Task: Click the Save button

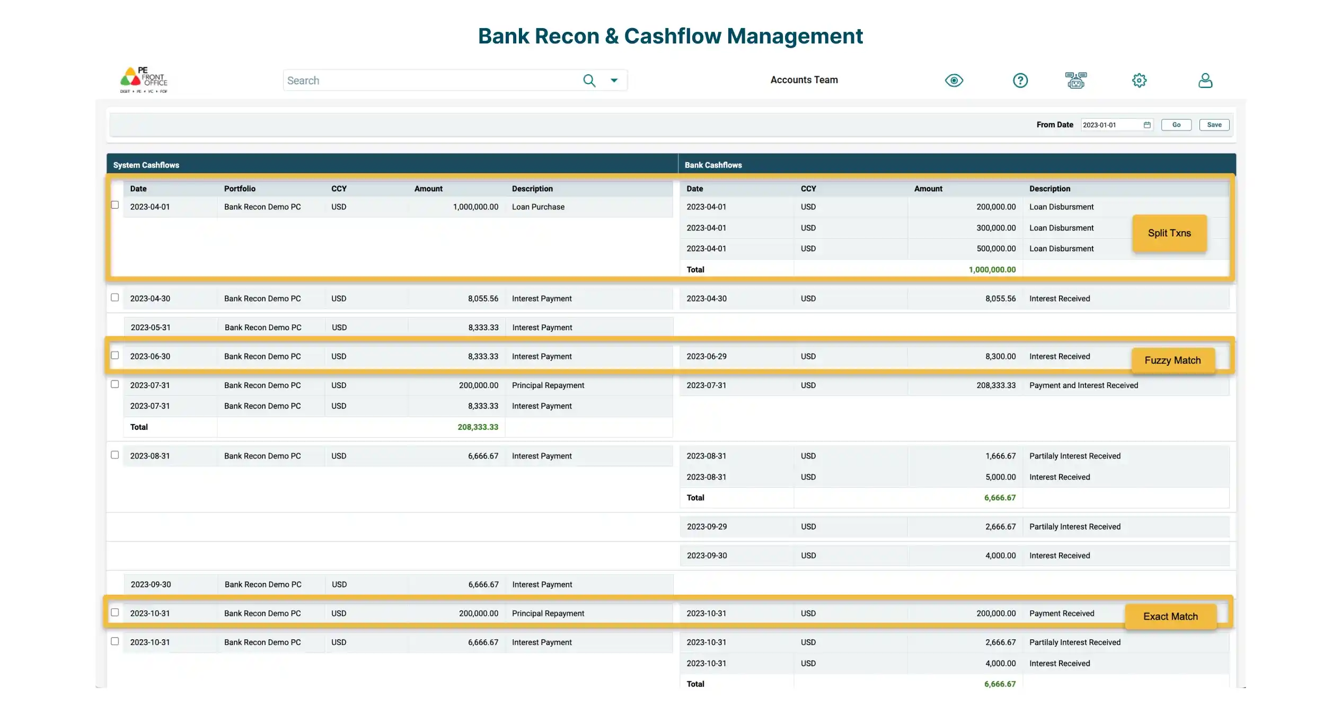Action: [x=1214, y=125]
